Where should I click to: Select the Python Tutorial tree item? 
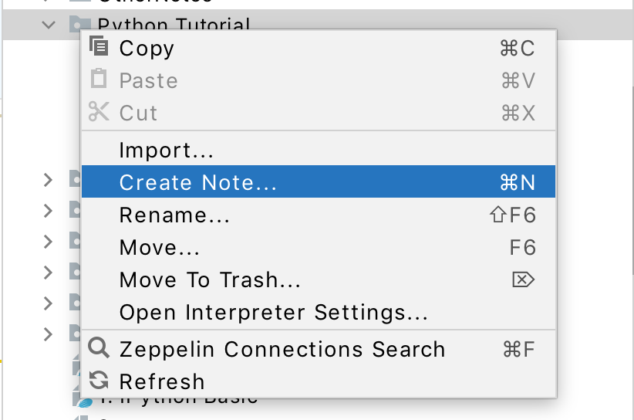[x=174, y=25]
